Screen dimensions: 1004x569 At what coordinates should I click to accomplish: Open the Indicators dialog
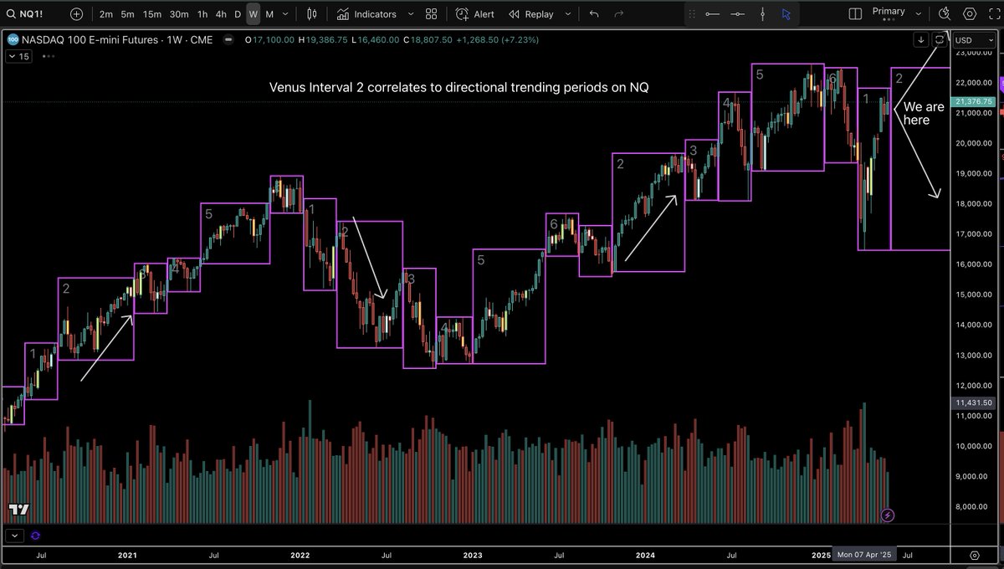[366, 14]
